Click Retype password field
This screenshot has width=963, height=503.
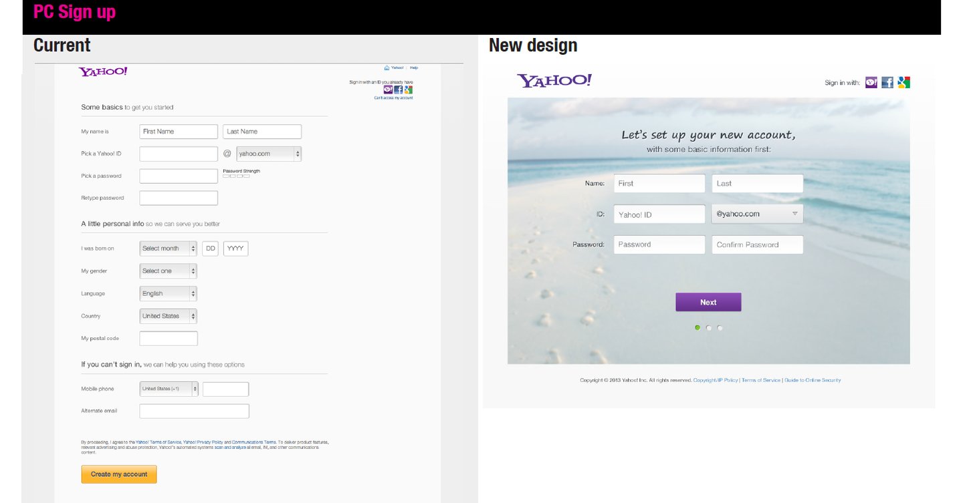click(x=179, y=198)
